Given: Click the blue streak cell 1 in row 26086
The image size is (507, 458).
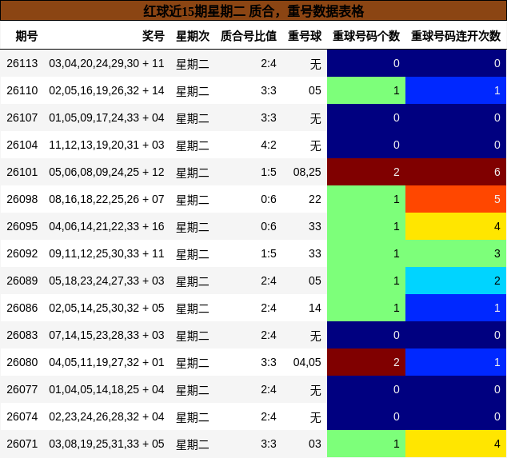Looking at the screenshot, I should point(456,308).
